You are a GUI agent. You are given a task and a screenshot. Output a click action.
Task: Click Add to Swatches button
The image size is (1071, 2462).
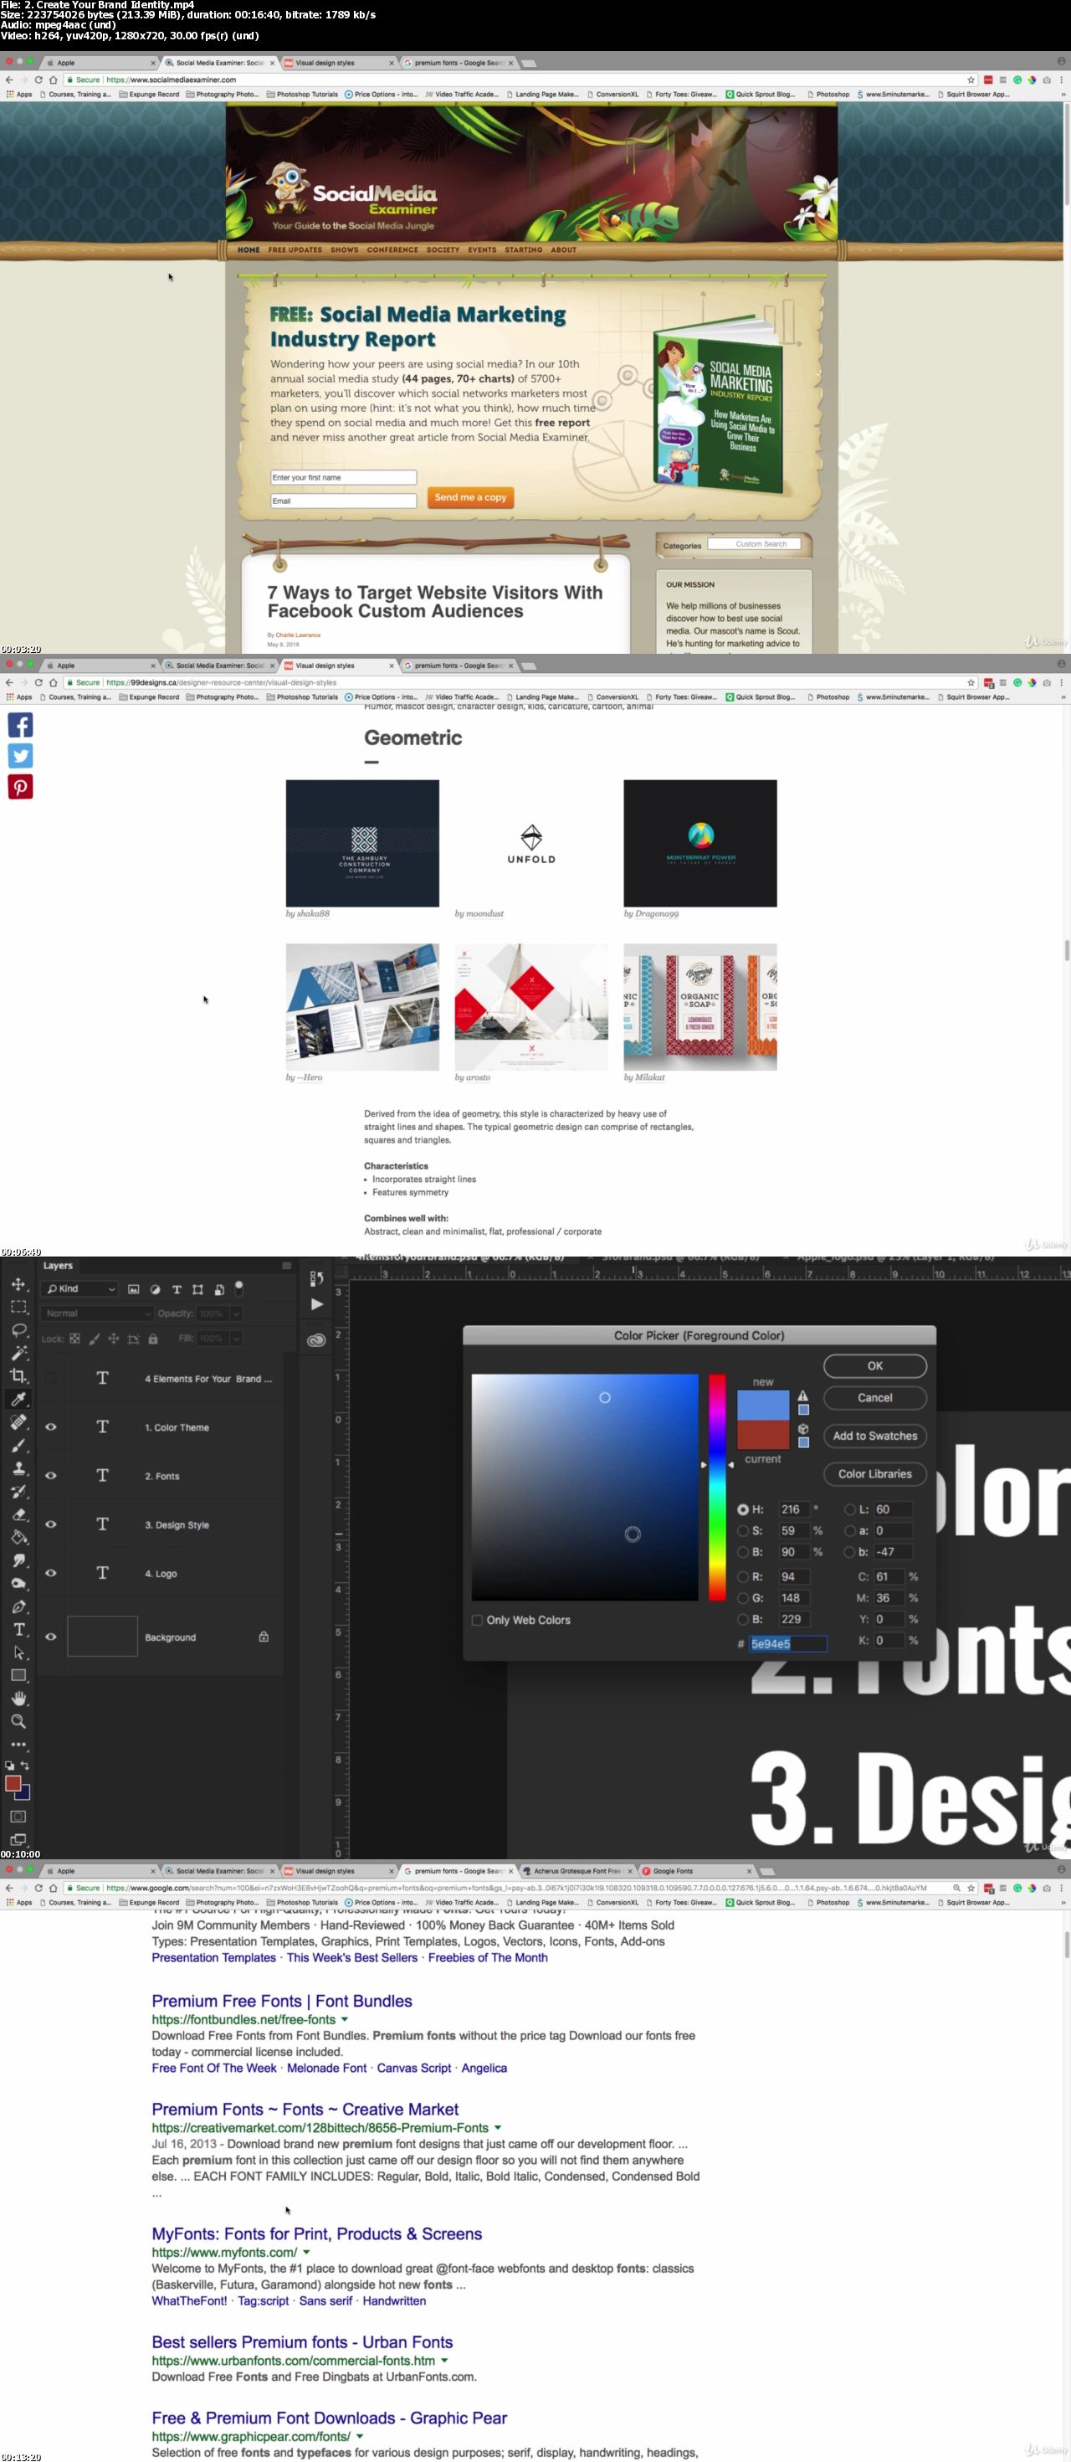pos(874,1436)
